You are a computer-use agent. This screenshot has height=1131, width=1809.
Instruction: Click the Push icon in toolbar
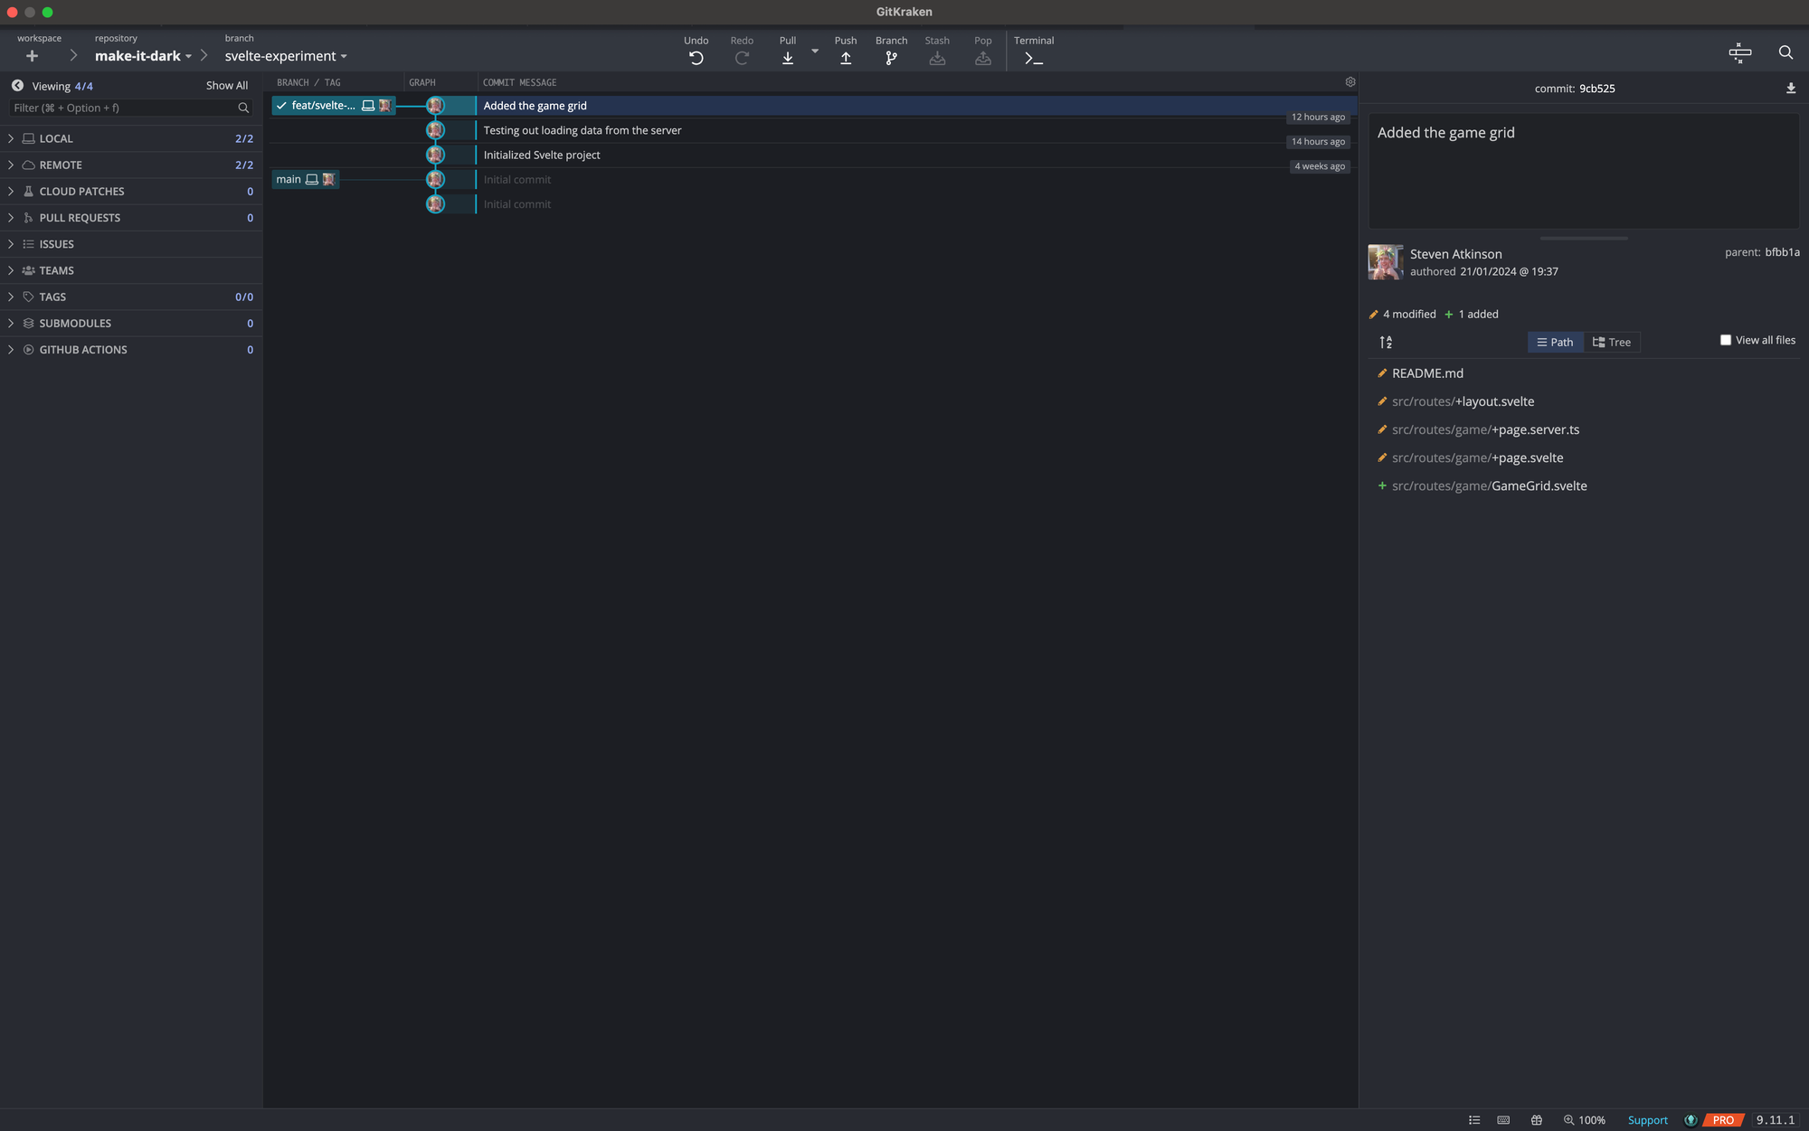pyautogui.click(x=845, y=58)
